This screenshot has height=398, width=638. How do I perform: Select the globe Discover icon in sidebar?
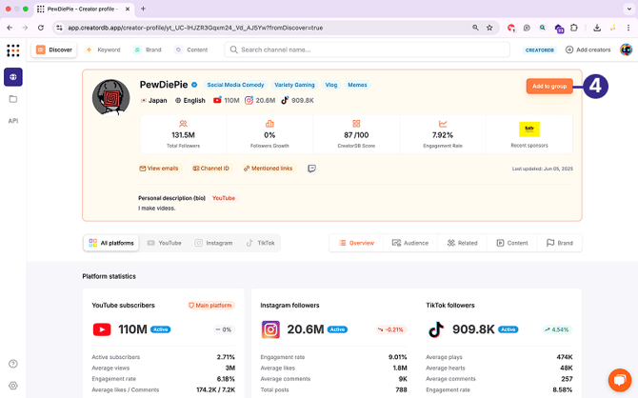pyautogui.click(x=13, y=77)
